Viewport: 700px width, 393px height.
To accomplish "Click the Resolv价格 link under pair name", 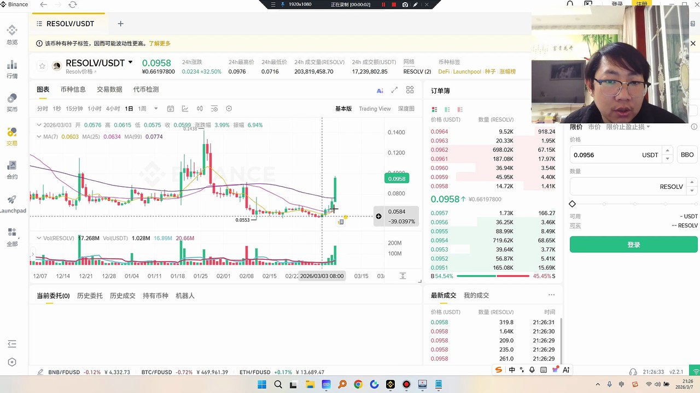I will 81,72.
